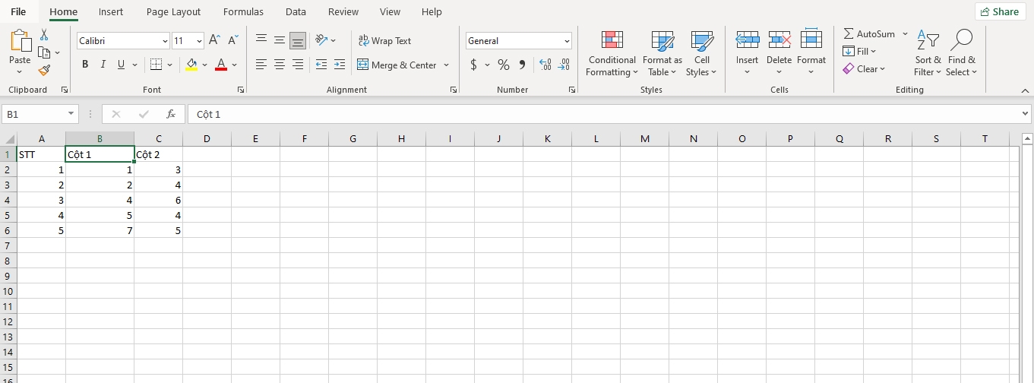Increase decimal places
Screen dimensions: 1034x383
click(x=545, y=65)
